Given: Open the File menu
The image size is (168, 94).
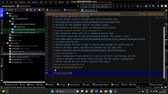Looking at the screenshot, I should pos(7,2).
